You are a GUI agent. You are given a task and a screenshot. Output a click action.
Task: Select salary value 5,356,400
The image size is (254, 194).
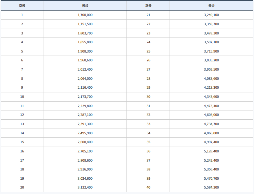211,169
